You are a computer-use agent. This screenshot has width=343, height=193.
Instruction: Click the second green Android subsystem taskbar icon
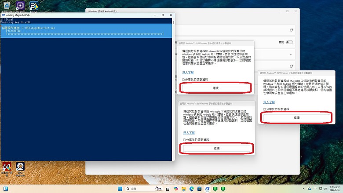click(x=223, y=189)
